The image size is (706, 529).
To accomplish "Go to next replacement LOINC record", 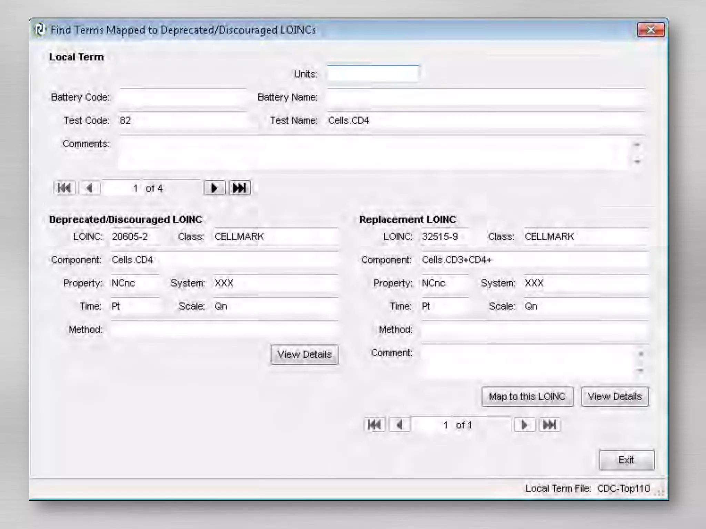I will [x=524, y=425].
